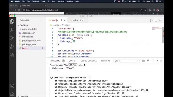This screenshot has height=97, width=173.
Task: Open the DEBUG CONSOLE panel tab
Action: [x=89, y=61]
